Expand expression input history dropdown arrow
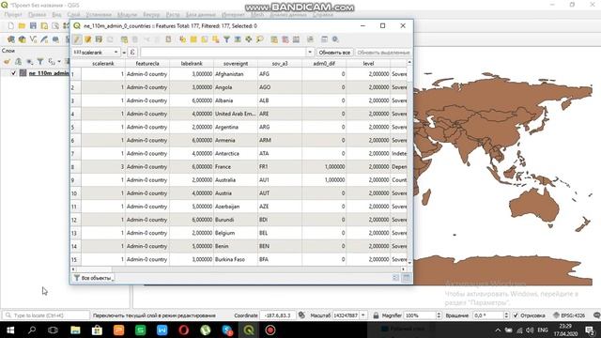This screenshot has height=338, width=601. (310, 53)
